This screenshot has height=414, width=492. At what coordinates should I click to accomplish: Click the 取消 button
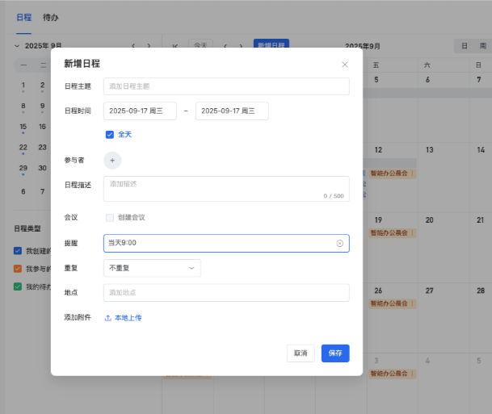tap(301, 353)
